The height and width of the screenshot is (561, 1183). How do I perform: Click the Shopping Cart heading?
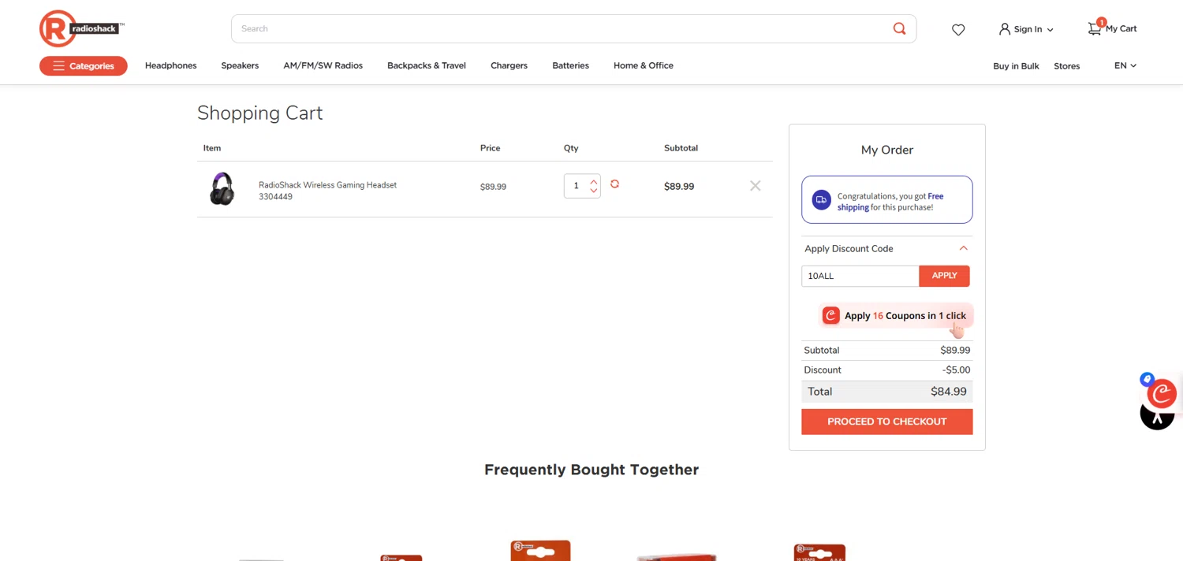260,113
